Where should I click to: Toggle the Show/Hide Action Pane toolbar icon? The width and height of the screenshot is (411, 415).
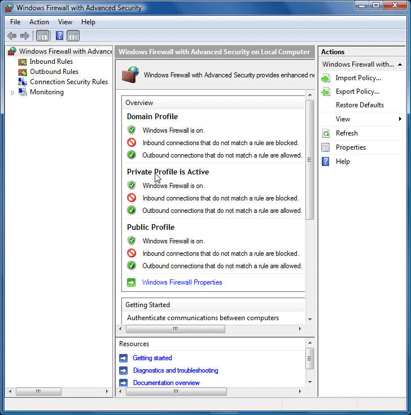[73, 36]
